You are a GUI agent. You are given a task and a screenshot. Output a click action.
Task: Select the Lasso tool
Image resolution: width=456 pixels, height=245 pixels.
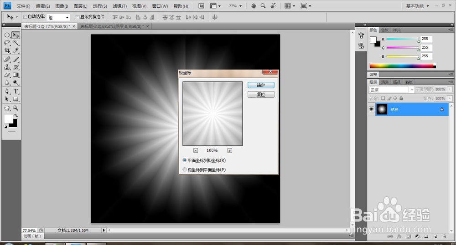click(7, 43)
